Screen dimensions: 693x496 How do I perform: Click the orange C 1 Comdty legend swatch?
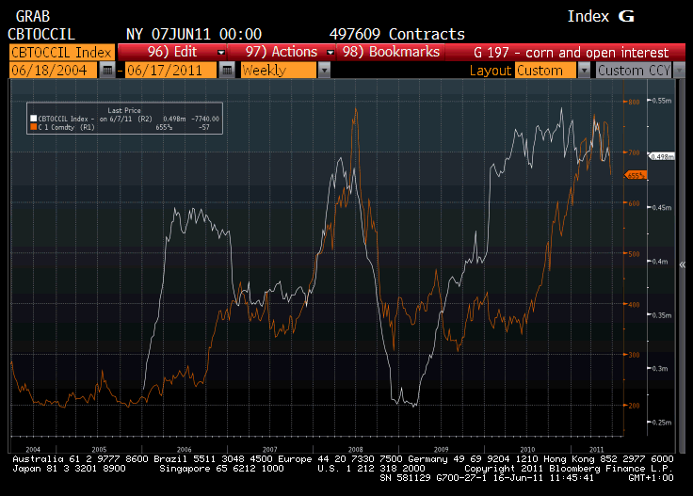(31, 126)
